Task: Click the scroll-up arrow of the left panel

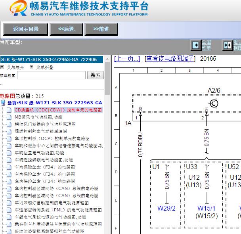Action: 107,59
